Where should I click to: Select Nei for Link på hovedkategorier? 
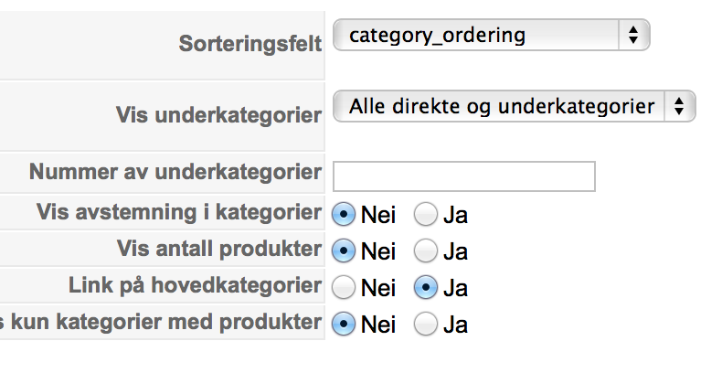(344, 287)
